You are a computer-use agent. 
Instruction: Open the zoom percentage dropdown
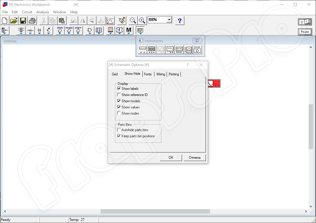click(x=169, y=19)
